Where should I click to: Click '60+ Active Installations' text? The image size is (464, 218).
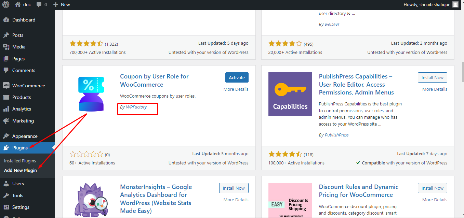(92, 163)
